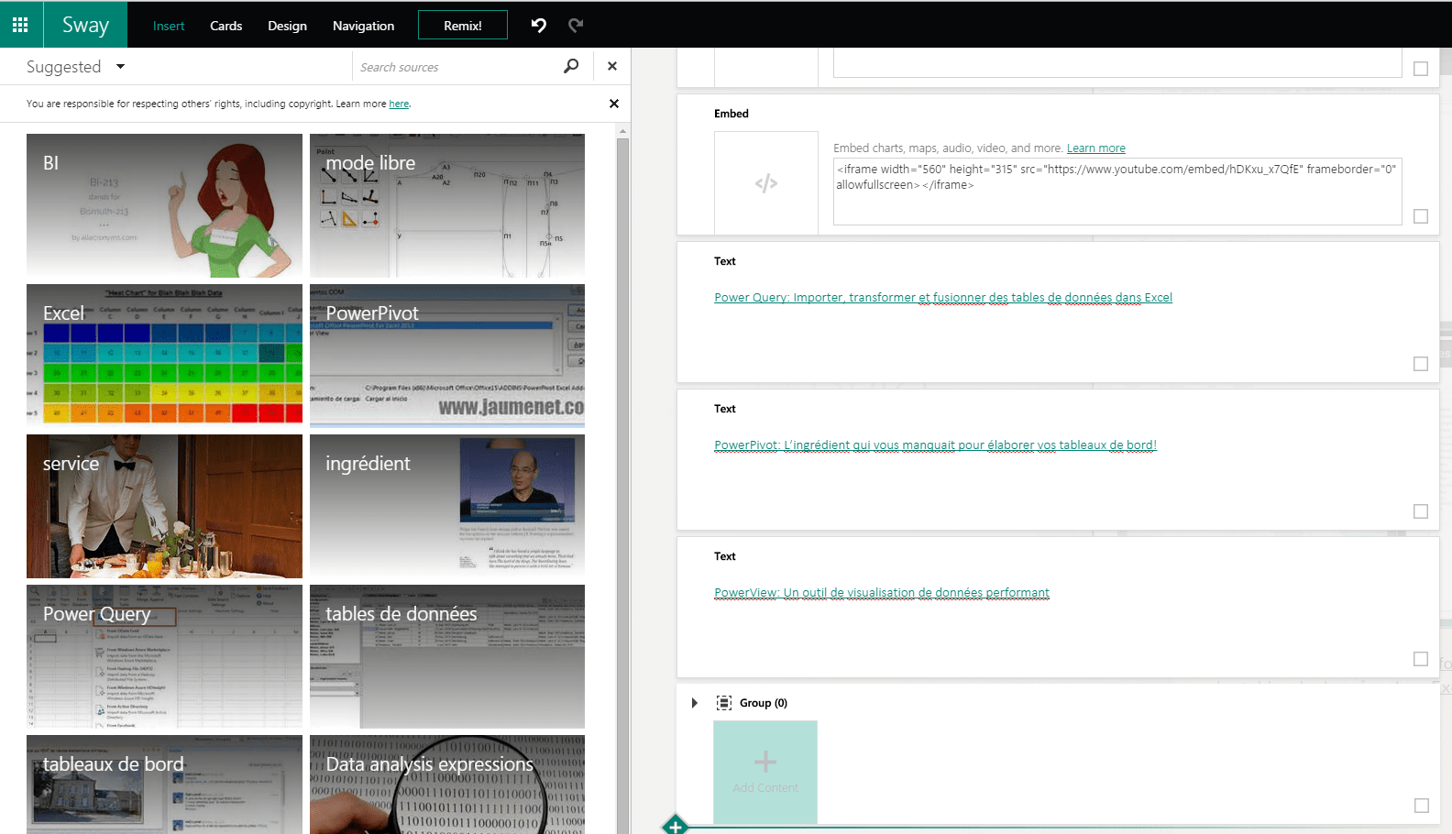Open the app launcher waffle icon
This screenshot has height=834, width=1452.
click(x=20, y=25)
